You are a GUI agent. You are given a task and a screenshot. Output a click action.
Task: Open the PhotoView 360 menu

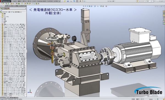[x=42, y=1]
